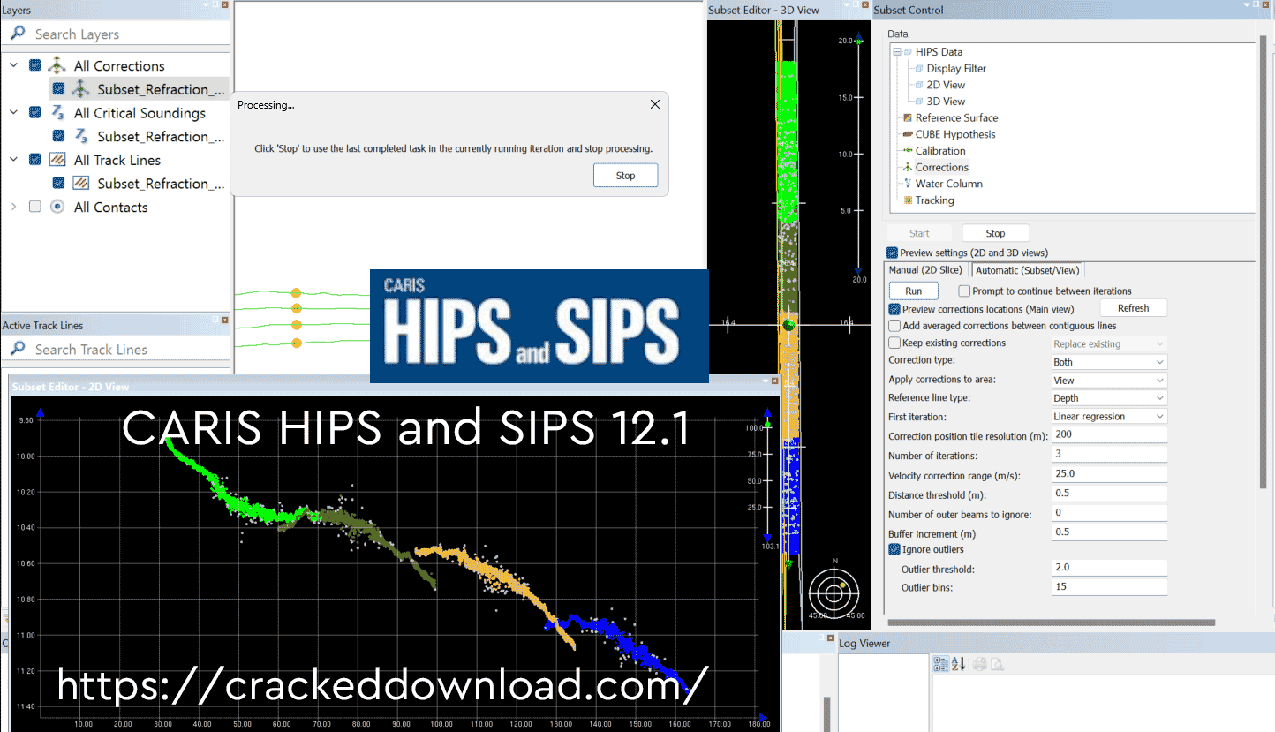Click the Subset_Refraction icon under All Corrections
The width and height of the screenshot is (1275, 732).
80,88
